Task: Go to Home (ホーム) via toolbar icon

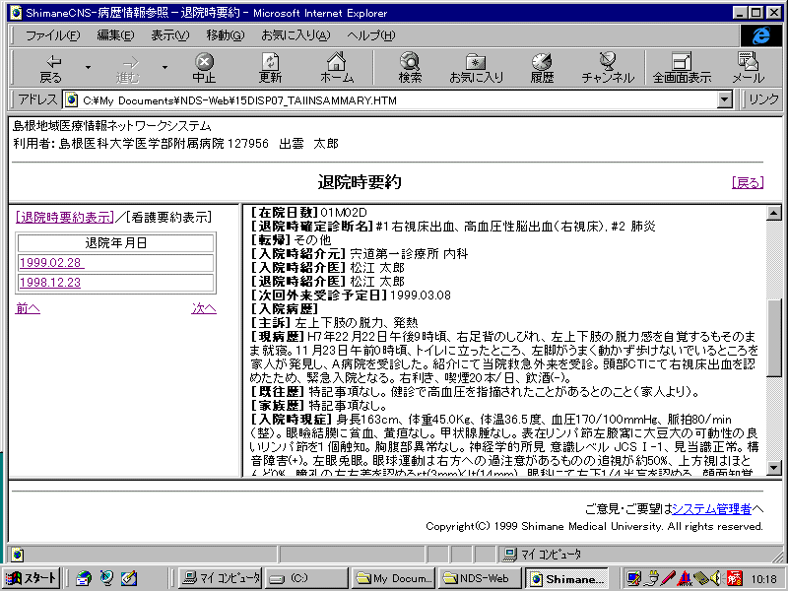Action: click(337, 67)
